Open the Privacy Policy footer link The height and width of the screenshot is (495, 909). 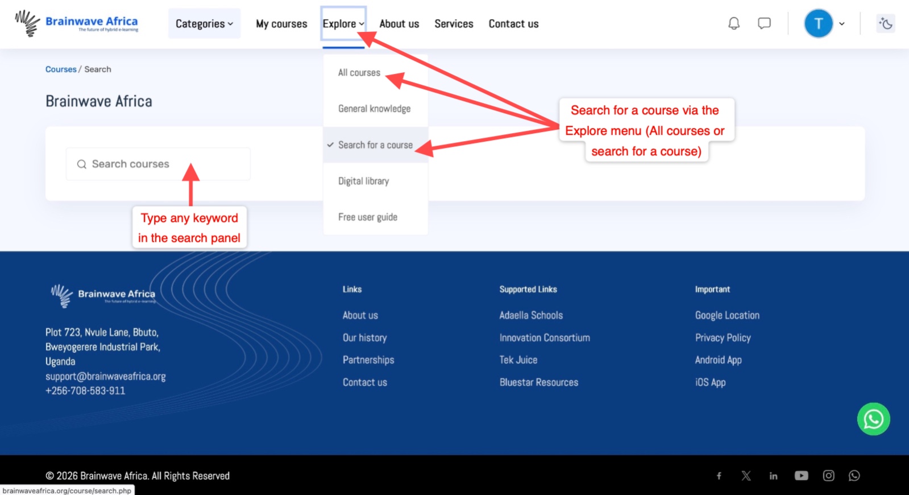coord(723,338)
